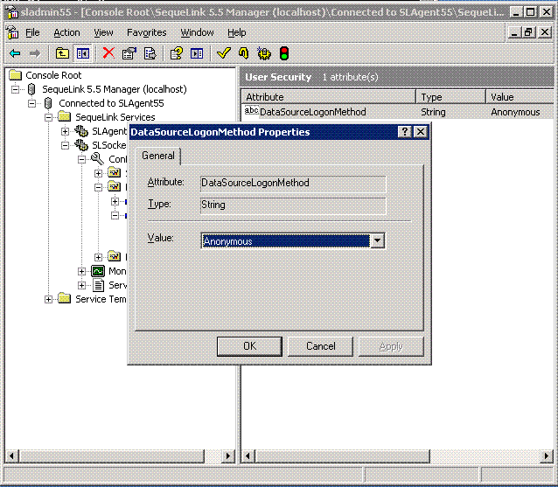This screenshot has height=487, width=558.
Task: Select Connected to SLAgent55 tree item
Action: click(x=111, y=103)
